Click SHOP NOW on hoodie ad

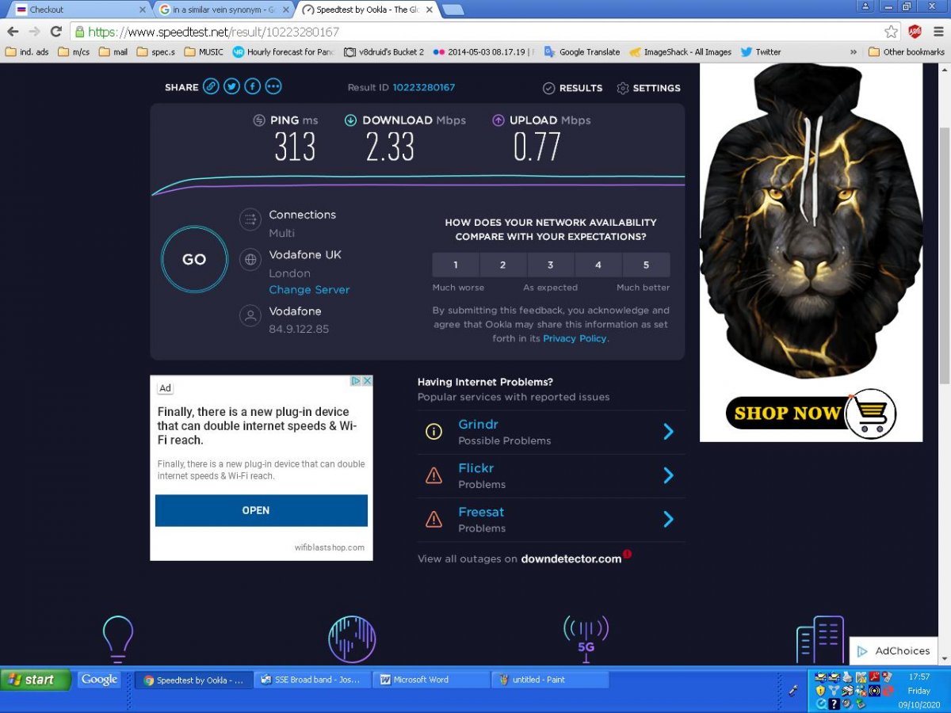click(811, 413)
